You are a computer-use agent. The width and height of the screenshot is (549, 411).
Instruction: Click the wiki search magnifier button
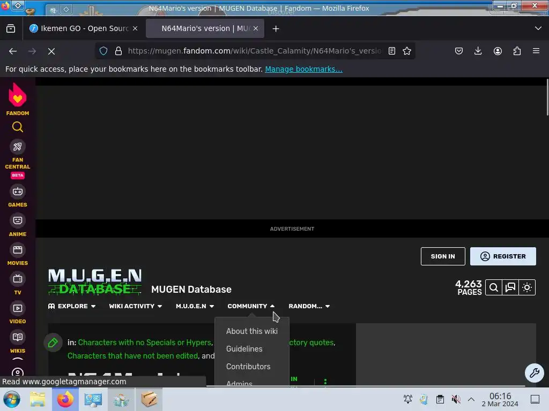(x=494, y=287)
